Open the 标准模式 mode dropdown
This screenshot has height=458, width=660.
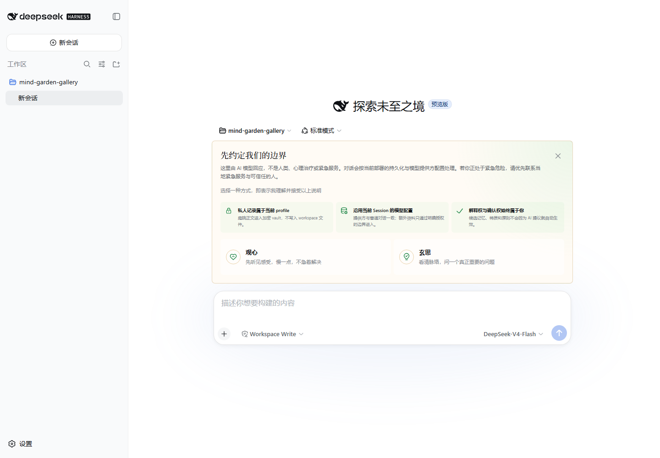[x=321, y=131]
